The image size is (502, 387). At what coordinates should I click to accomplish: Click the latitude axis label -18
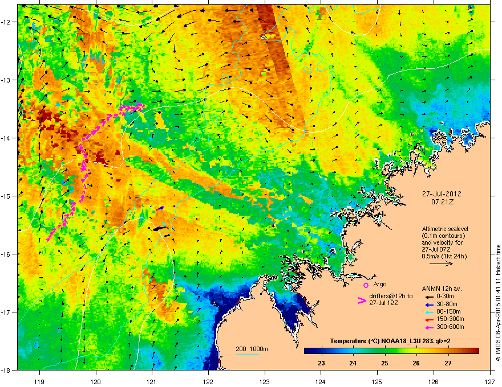point(6,370)
